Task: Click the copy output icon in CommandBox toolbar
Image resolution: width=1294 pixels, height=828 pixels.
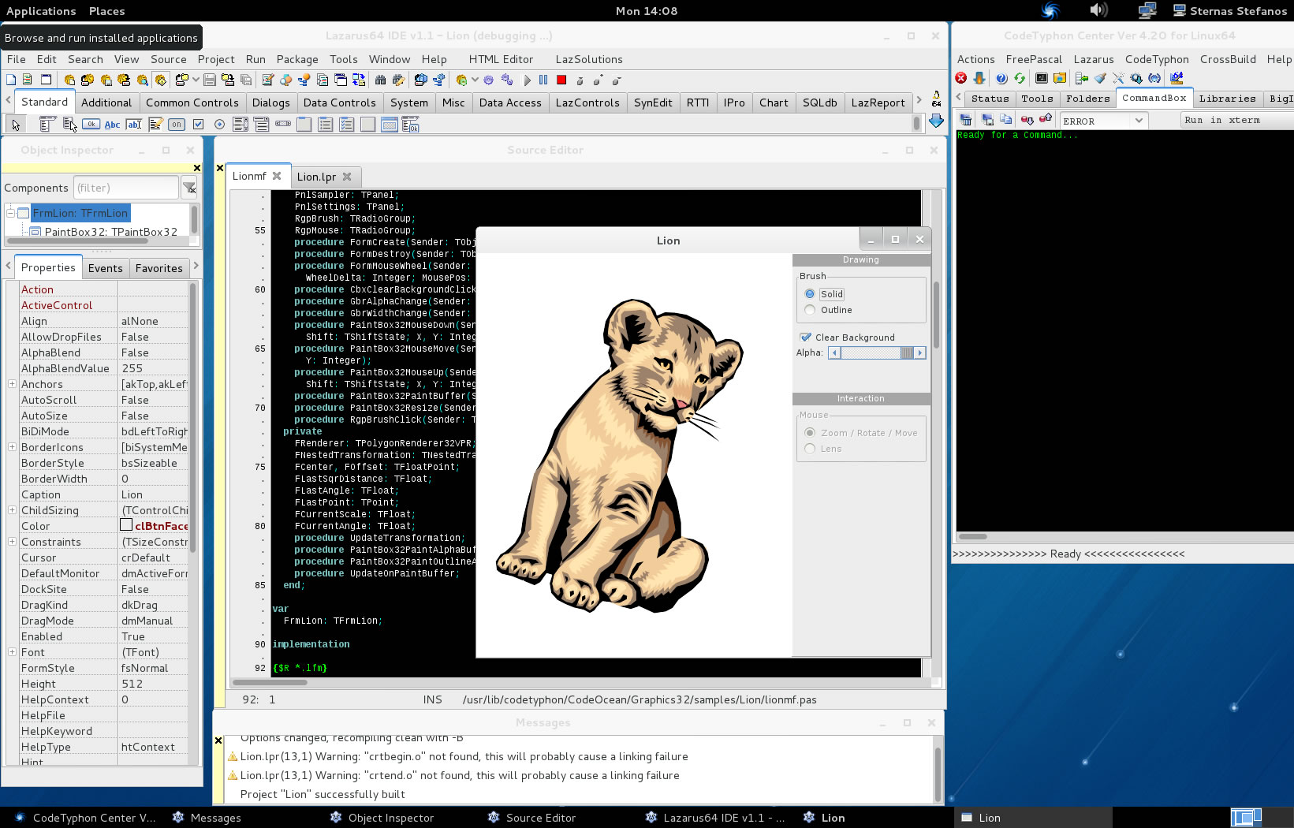Action: [1005, 119]
